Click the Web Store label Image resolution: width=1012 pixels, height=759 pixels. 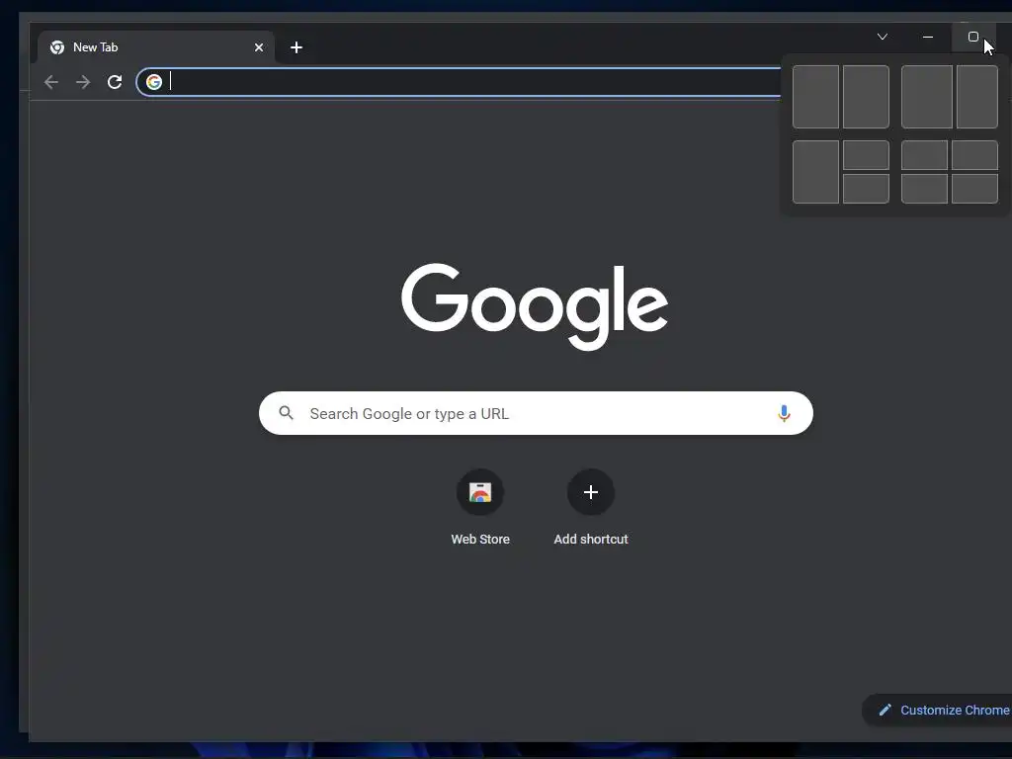tap(480, 539)
